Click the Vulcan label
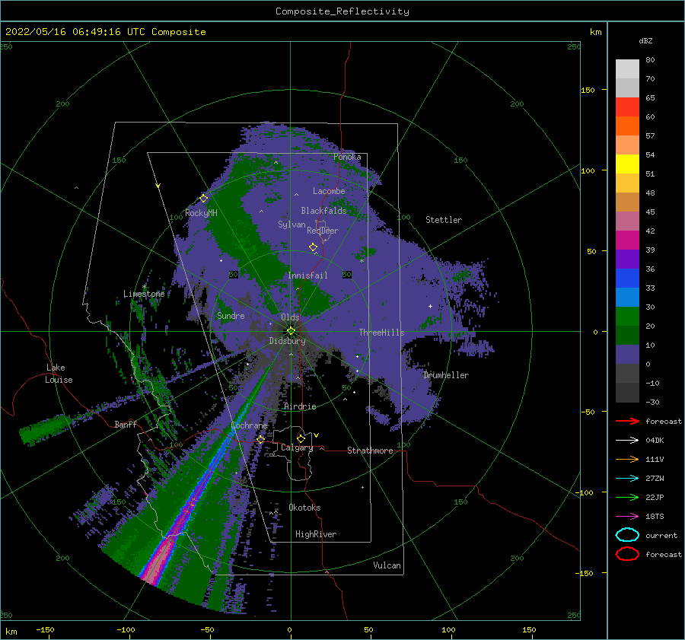The image size is (685, 640). 387,565
